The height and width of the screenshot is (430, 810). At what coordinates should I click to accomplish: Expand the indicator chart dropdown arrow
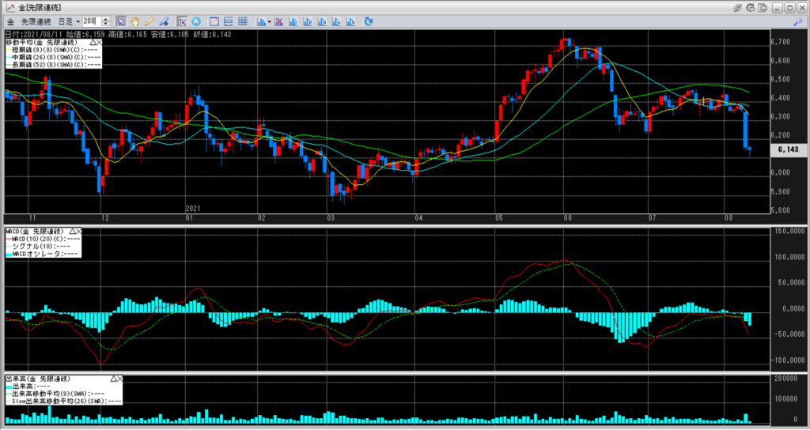tap(270, 21)
